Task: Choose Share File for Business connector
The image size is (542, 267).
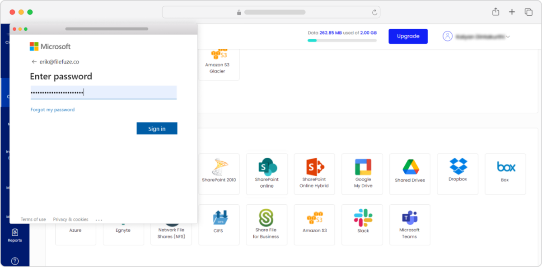Action: pyautogui.click(x=266, y=224)
